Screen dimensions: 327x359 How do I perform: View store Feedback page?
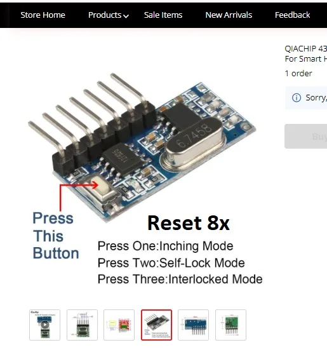coord(292,15)
